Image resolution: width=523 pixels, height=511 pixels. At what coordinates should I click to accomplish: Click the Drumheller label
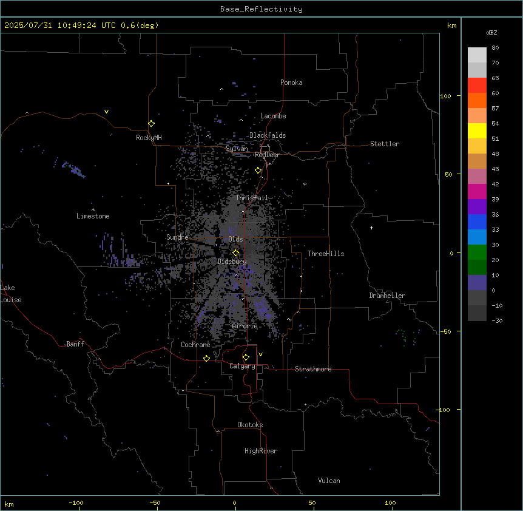(x=387, y=296)
